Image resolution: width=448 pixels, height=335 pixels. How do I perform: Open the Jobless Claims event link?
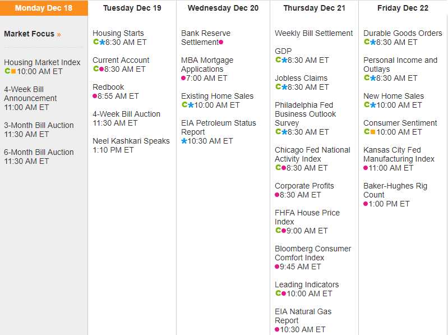point(301,78)
